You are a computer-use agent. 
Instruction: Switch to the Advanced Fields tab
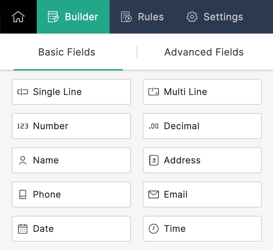point(204,52)
